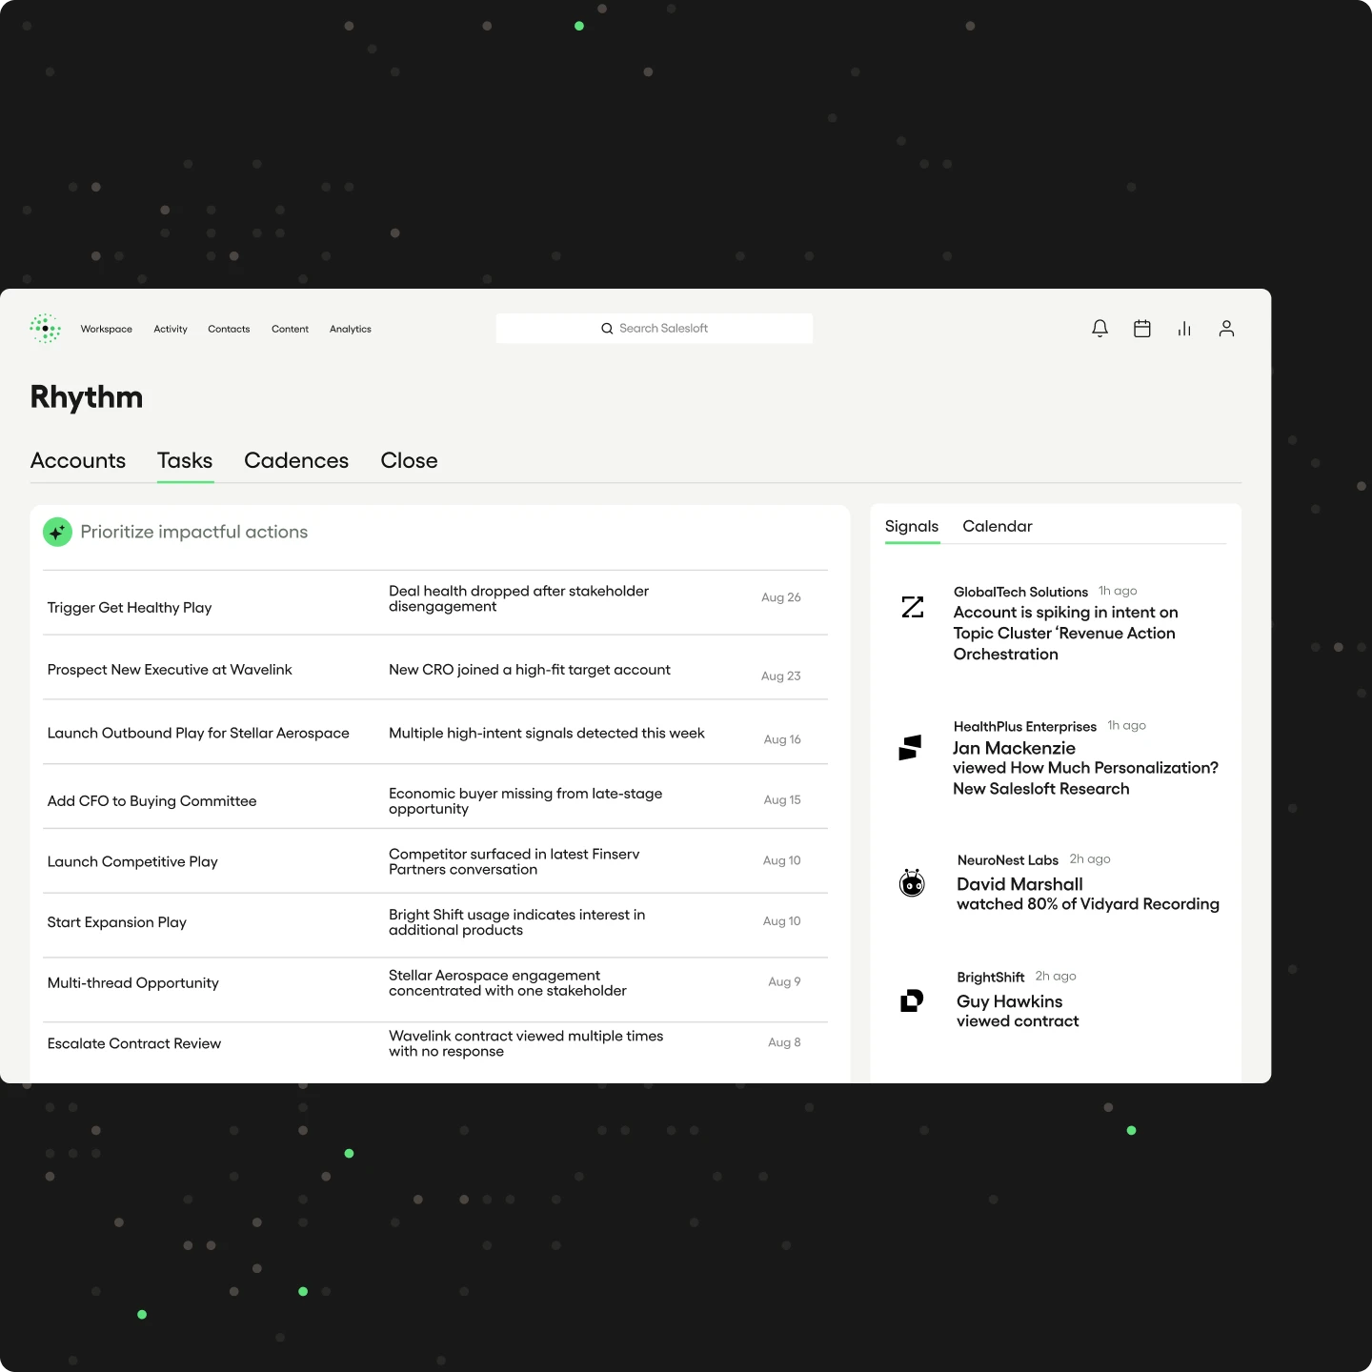The height and width of the screenshot is (1372, 1372).
Task: Click the NeuroNest Labs signal logo
Action: 913,883
